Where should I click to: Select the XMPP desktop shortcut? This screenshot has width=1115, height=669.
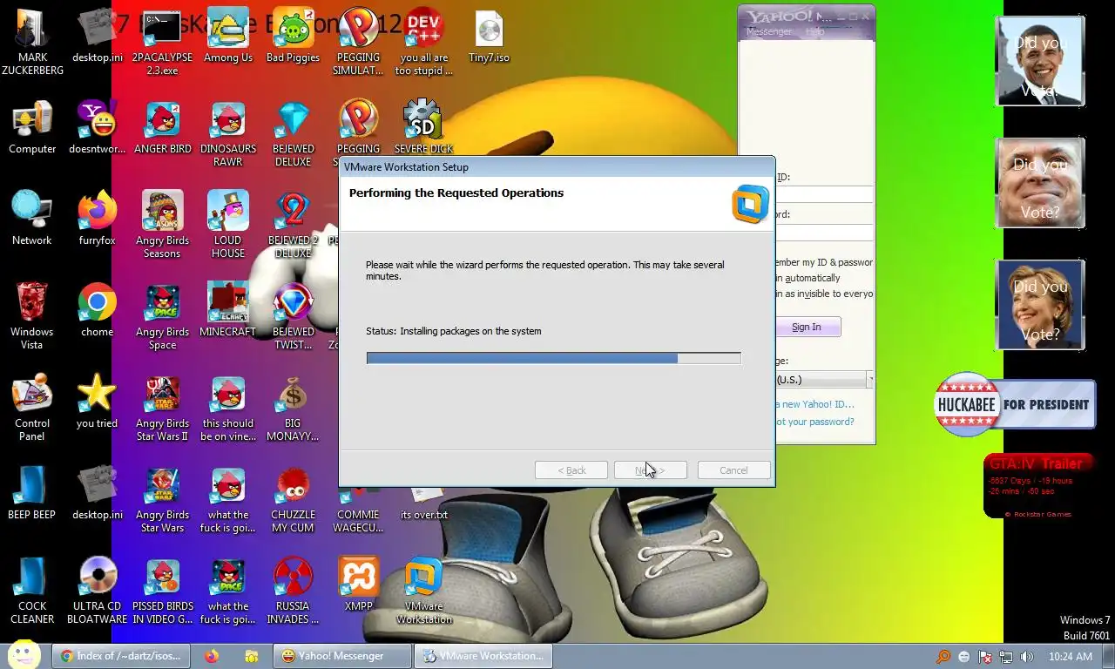click(358, 584)
